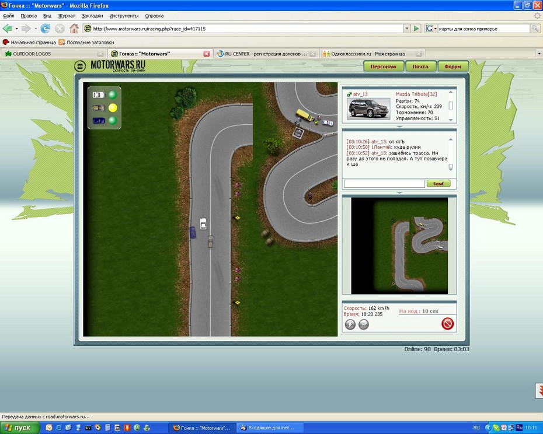The height and width of the screenshot is (434, 543).
Task: Switch to the RU-CENTER tab
Action: click(x=265, y=54)
